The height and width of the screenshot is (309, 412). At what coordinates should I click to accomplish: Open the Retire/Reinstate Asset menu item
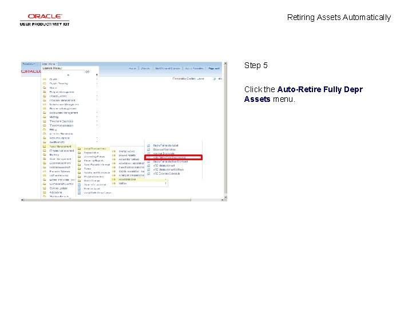click(x=165, y=145)
